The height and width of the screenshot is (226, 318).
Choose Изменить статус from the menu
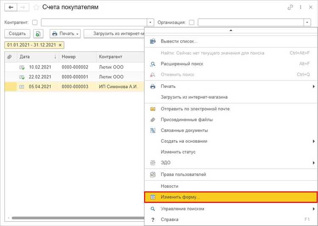(231, 152)
